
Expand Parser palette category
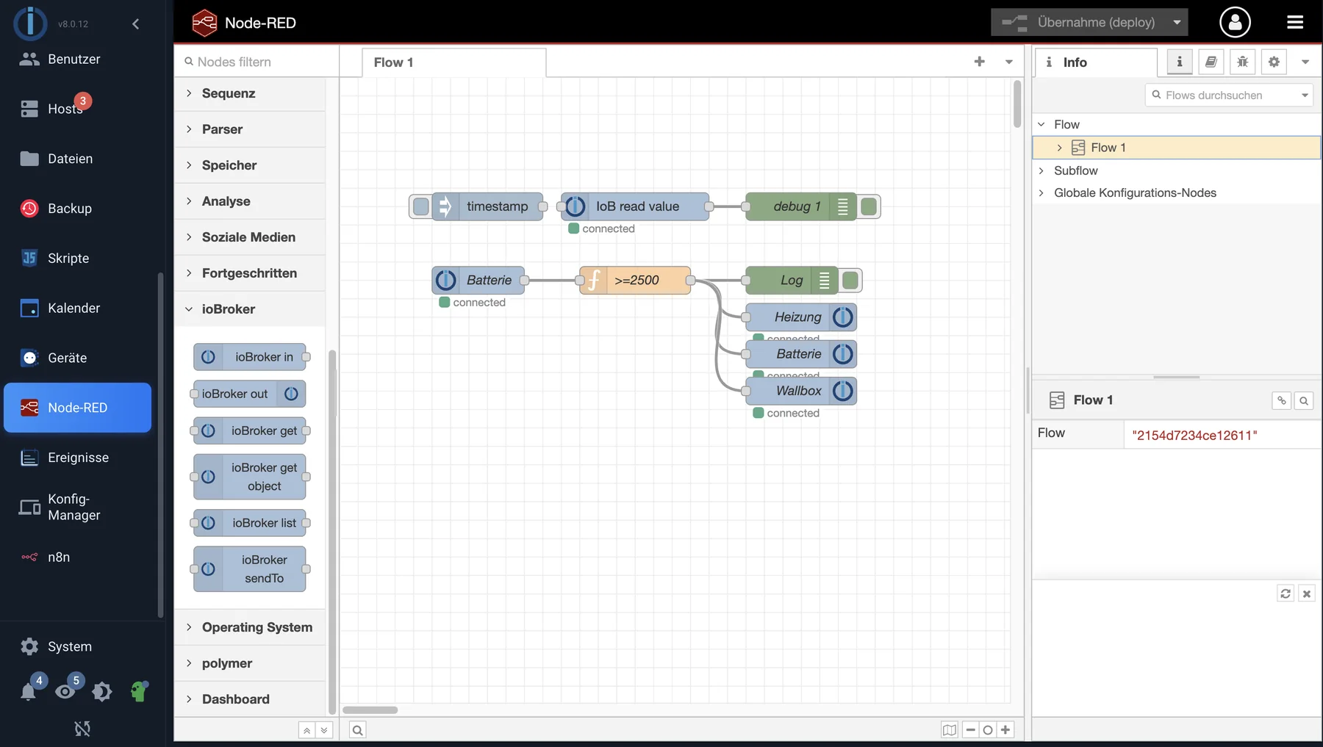[x=250, y=129]
